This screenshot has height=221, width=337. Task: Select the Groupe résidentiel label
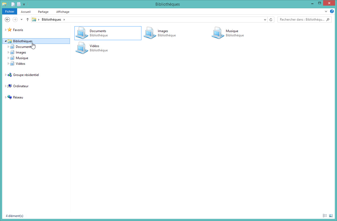[26, 75]
